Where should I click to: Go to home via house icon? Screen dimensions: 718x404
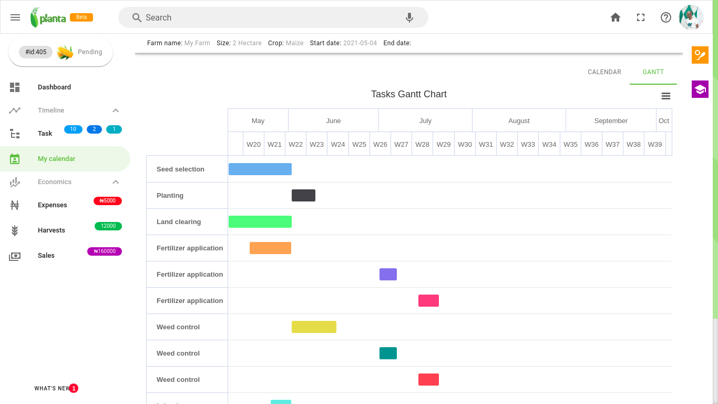pyautogui.click(x=616, y=17)
